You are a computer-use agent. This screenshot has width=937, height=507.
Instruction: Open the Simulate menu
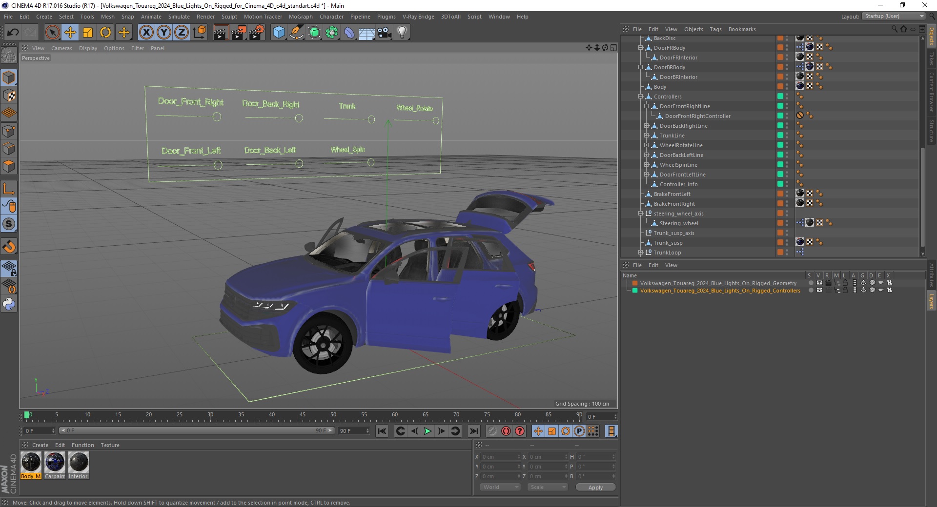coord(179,17)
